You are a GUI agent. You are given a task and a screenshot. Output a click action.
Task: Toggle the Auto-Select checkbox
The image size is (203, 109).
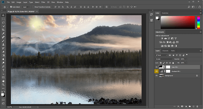click(x=11, y=7)
